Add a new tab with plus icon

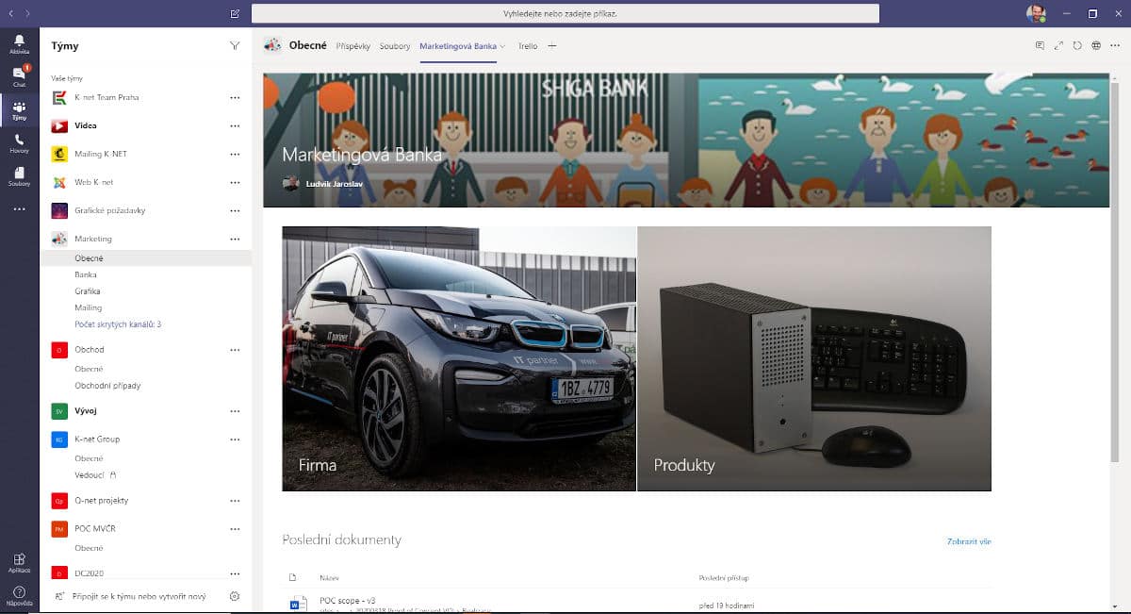point(552,45)
